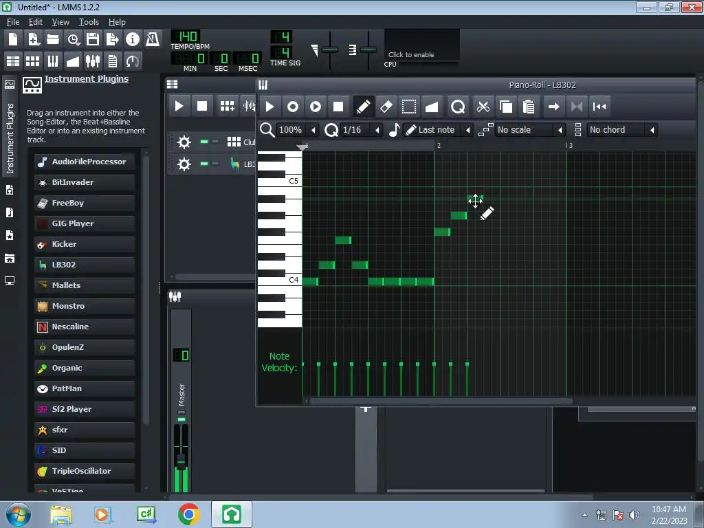
Task: Show the Controller Rack icon
Action: point(133,60)
